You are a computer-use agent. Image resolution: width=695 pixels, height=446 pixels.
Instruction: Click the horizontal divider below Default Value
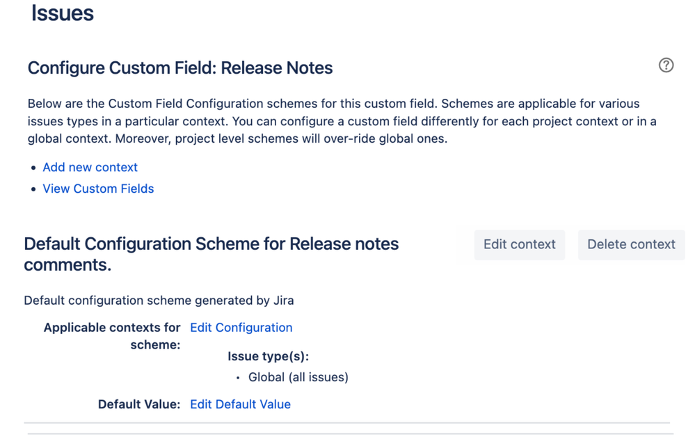(x=346, y=423)
